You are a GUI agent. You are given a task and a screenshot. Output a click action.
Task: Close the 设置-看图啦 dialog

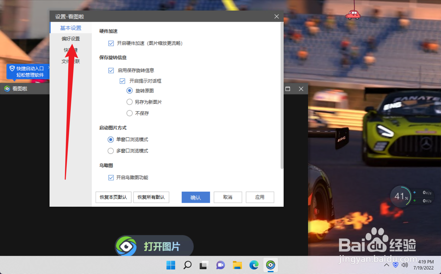pos(276,17)
